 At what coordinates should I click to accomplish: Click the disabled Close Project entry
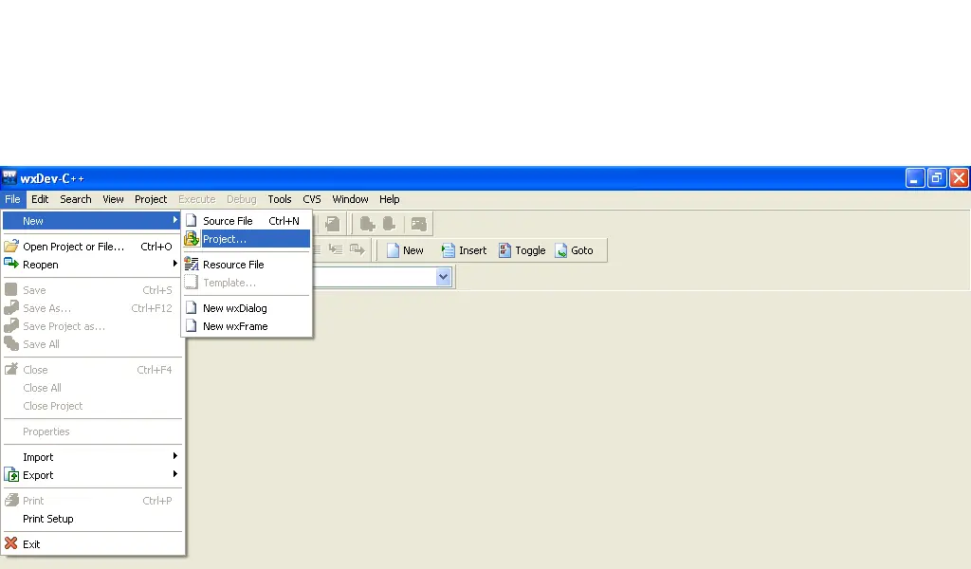point(93,406)
